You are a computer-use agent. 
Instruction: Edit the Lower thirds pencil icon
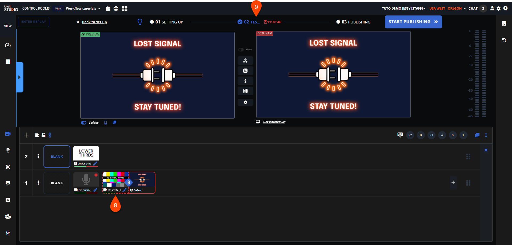pos(95,164)
